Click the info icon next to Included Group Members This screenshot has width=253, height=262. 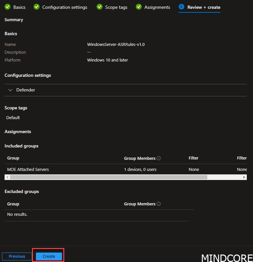pos(159,158)
